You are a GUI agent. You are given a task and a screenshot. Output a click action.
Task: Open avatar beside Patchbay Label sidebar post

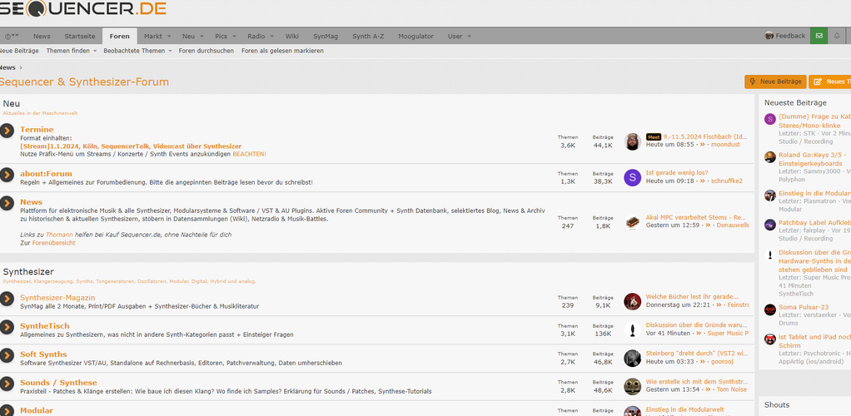tap(770, 225)
